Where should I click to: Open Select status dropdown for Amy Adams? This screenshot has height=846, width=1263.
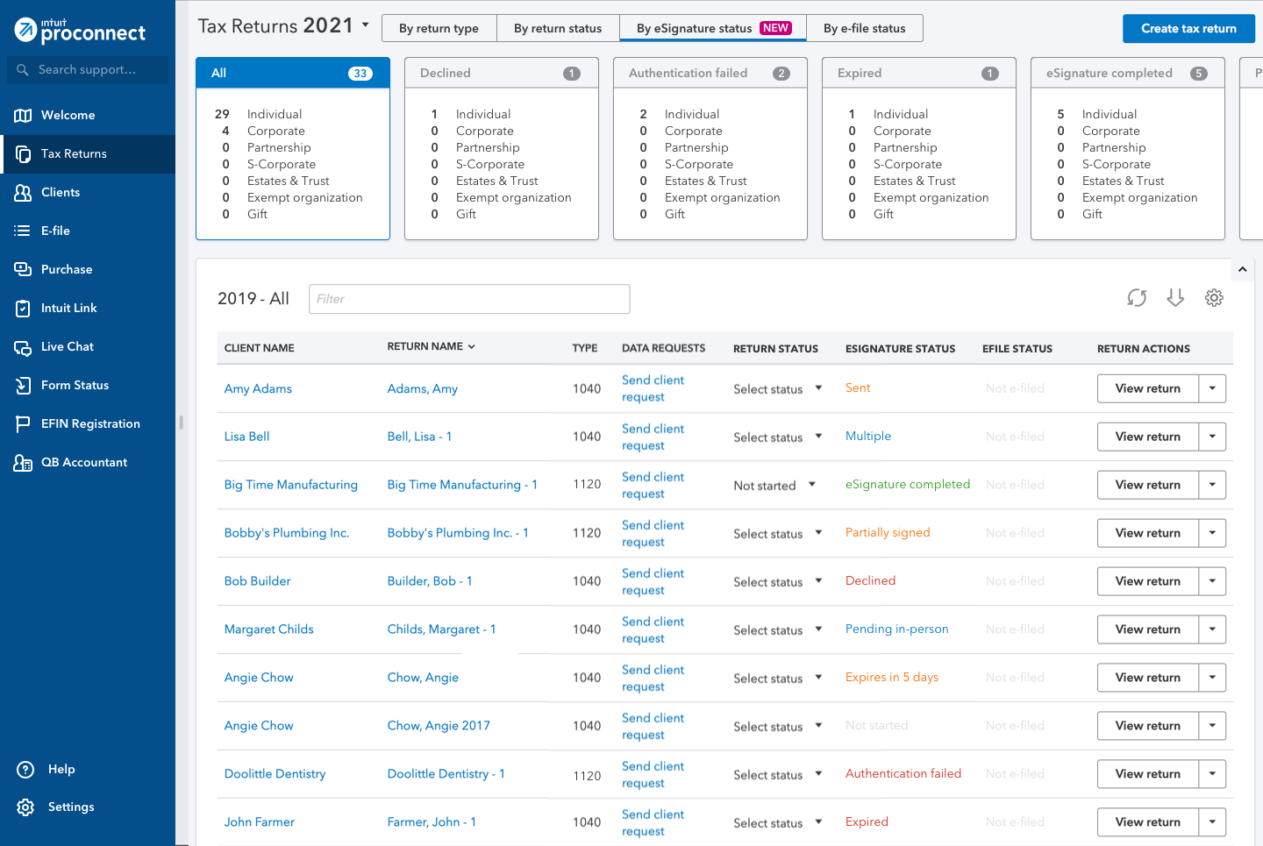pos(778,388)
